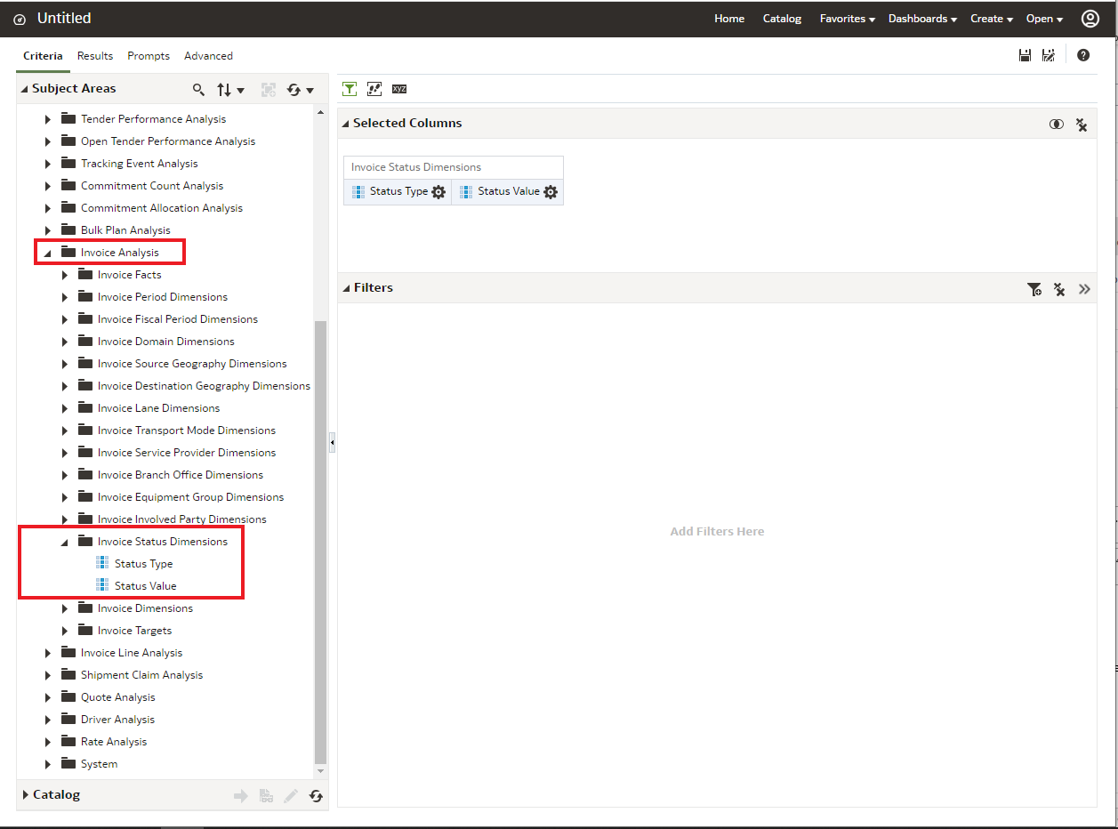Select Invoice Dimensions in the tree

click(145, 608)
